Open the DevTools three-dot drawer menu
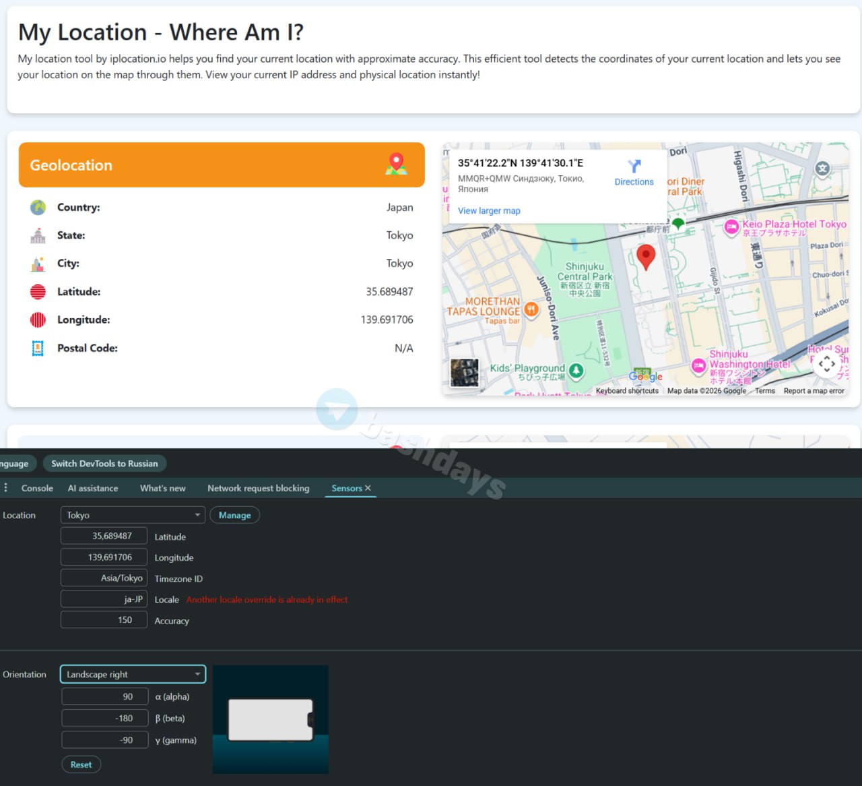862x786 pixels. click(6, 487)
